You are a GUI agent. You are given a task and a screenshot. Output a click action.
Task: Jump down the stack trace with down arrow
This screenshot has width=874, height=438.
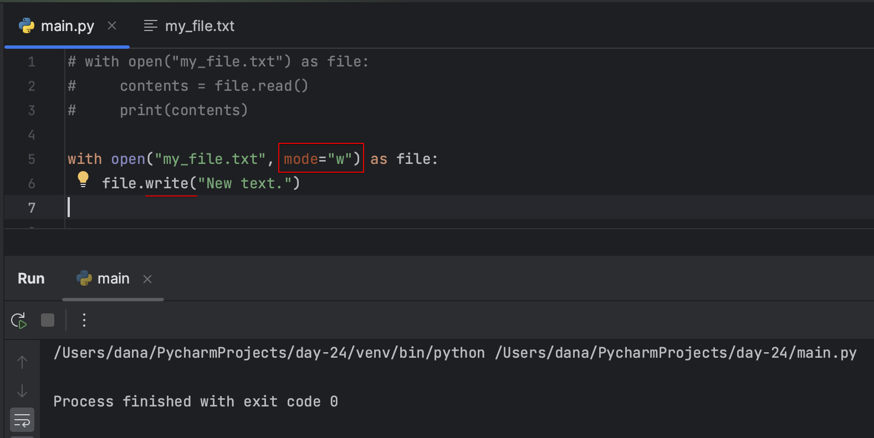(x=22, y=391)
